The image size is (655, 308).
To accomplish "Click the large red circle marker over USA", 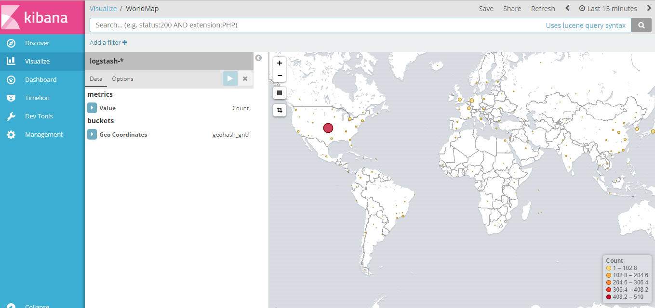I will click(328, 128).
